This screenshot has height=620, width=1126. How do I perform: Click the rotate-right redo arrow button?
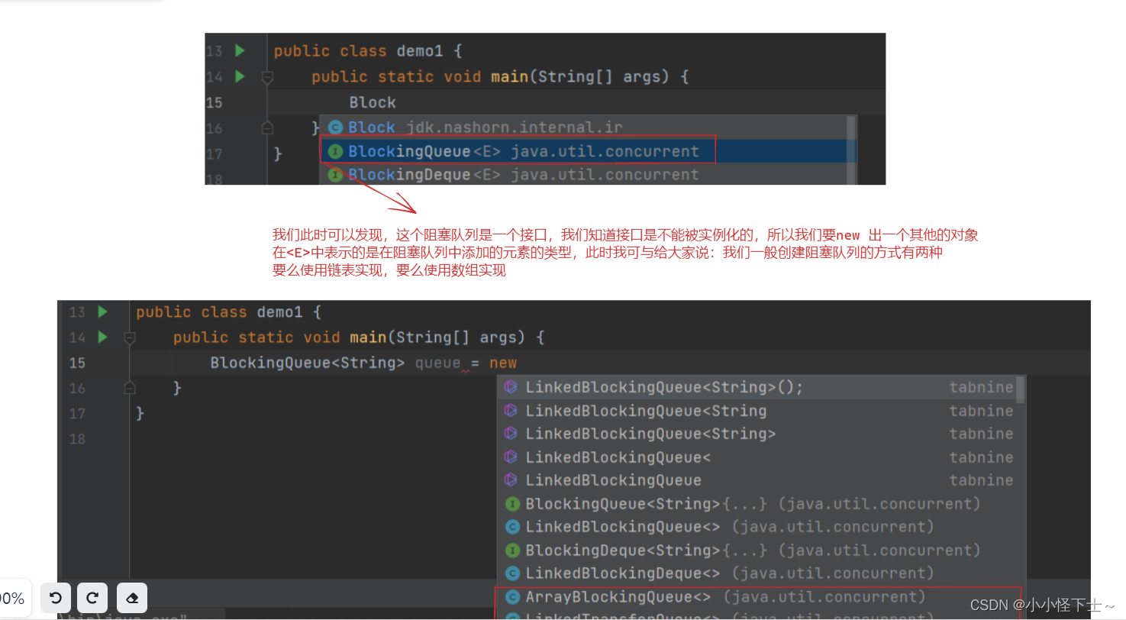pyautogui.click(x=92, y=598)
